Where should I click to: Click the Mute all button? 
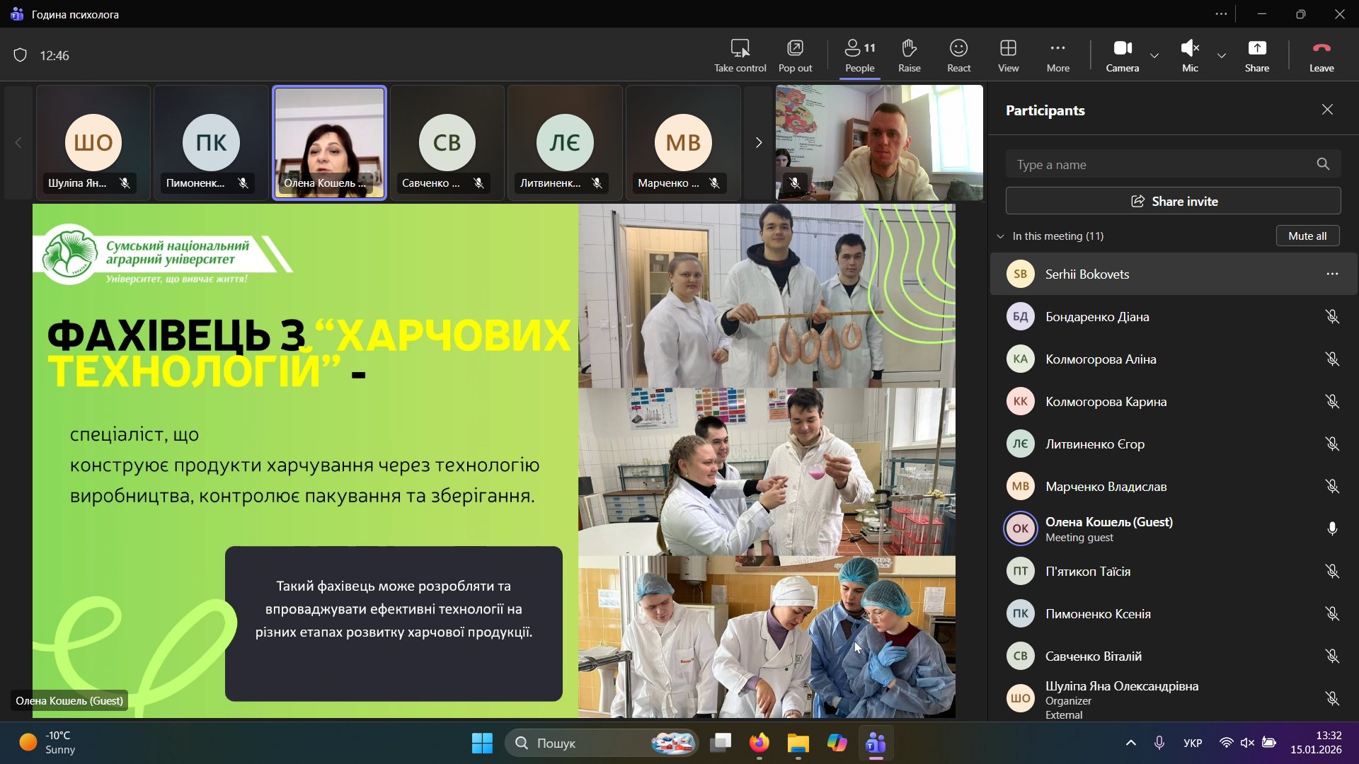(1307, 236)
